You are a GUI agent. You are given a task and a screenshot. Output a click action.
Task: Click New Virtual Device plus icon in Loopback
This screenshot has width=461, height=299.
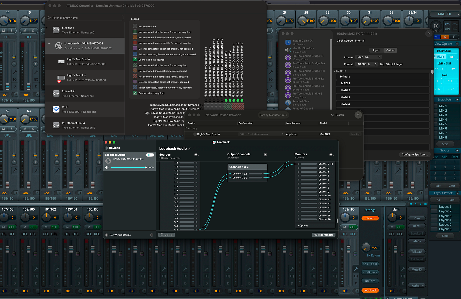click(107, 235)
